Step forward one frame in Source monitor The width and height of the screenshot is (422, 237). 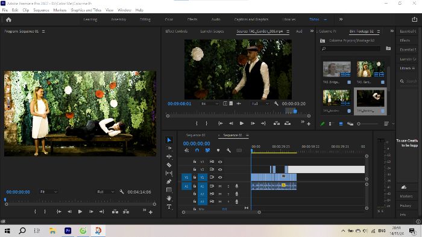click(x=253, y=124)
